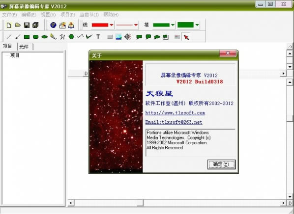Open the 编辑(E) menu

[29, 15]
